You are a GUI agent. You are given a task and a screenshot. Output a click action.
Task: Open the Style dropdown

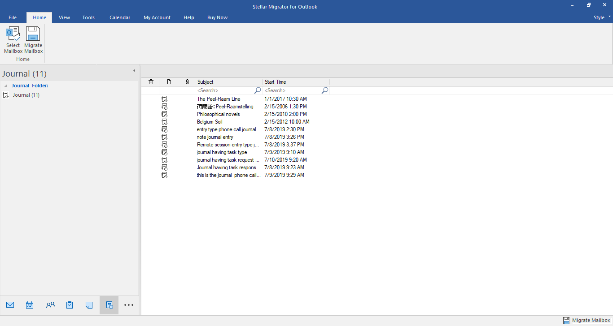602,17
